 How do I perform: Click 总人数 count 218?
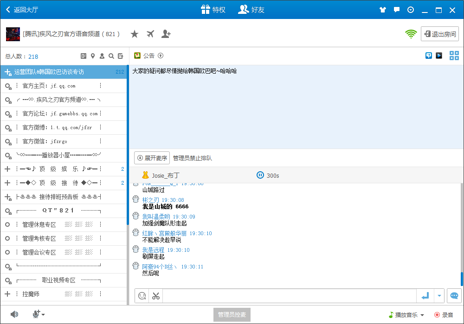point(33,56)
